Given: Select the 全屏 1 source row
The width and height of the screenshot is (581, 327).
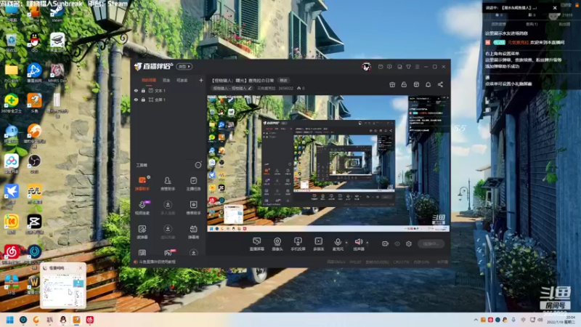Looking at the screenshot, I should click(168, 100).
